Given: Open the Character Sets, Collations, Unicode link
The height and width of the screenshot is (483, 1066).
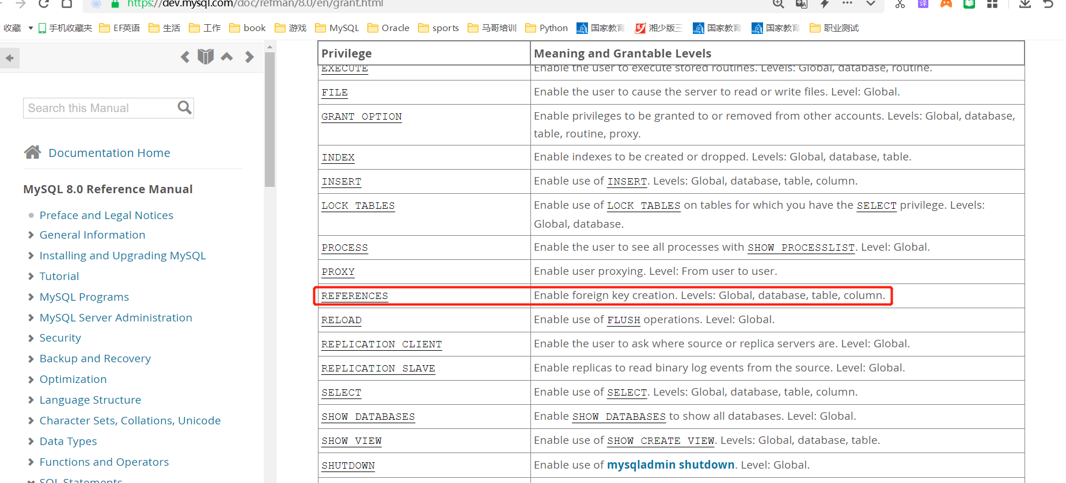Looking at the screenshot, I should 130,420.
